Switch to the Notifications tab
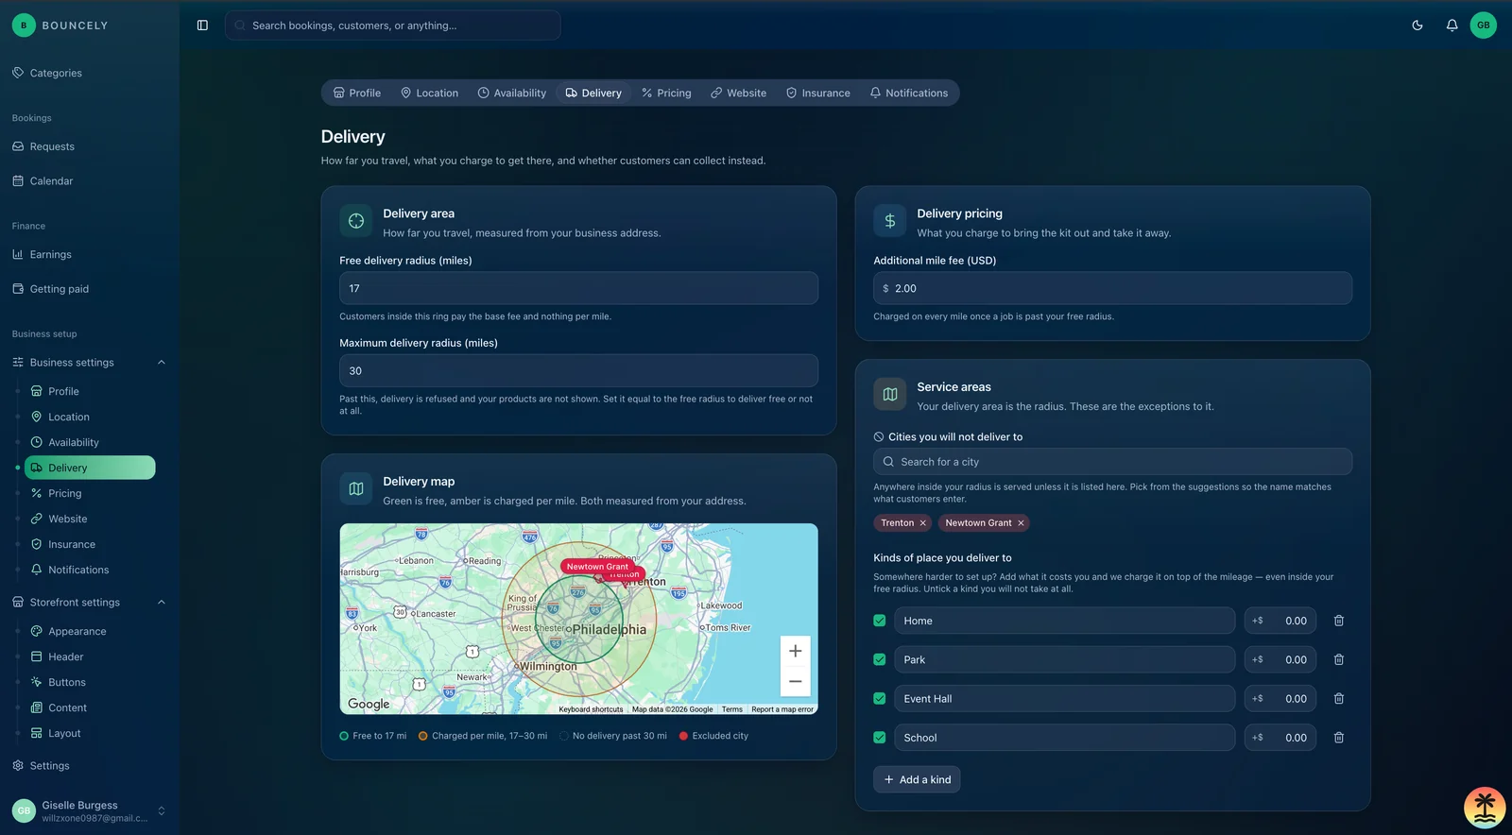This screenshot has height=835, width=1512. pos(909,93)
